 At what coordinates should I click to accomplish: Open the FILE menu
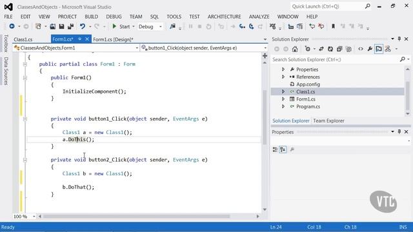8,17
